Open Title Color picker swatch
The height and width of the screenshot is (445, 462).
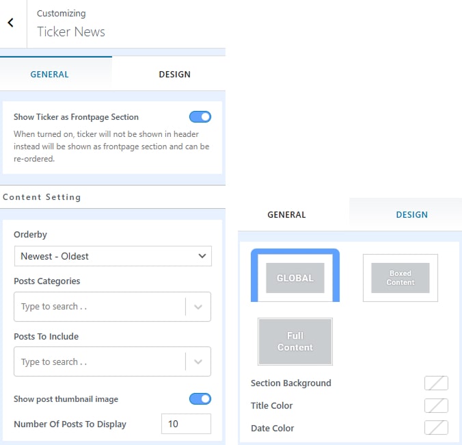(436, 406)
